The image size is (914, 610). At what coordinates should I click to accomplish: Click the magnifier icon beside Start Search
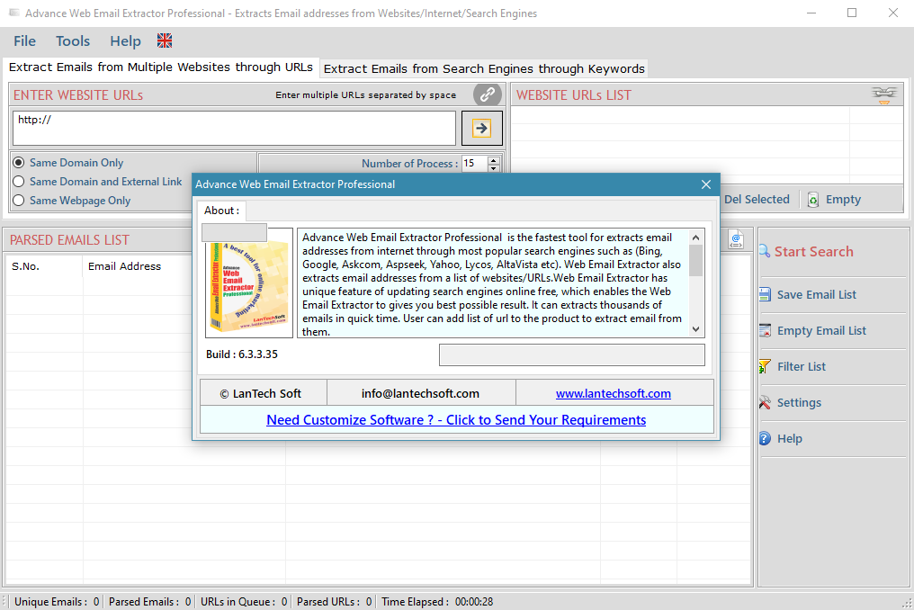(764, 251)
